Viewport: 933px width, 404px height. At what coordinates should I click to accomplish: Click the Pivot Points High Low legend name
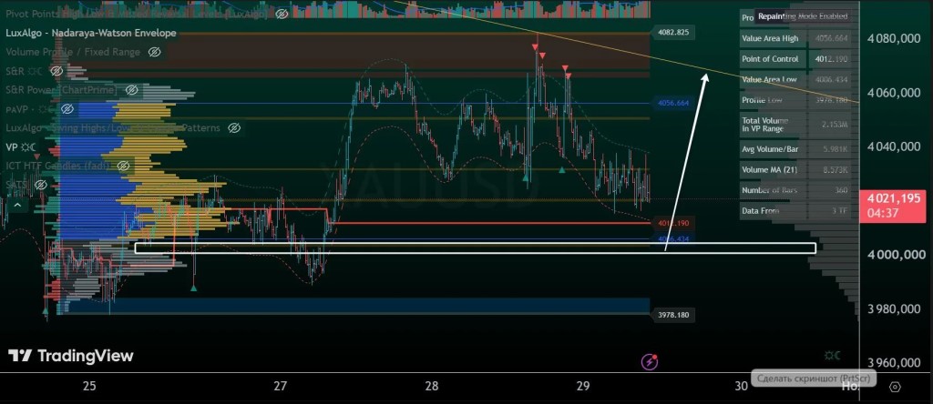pyautogui.click(x=137, y=13)
